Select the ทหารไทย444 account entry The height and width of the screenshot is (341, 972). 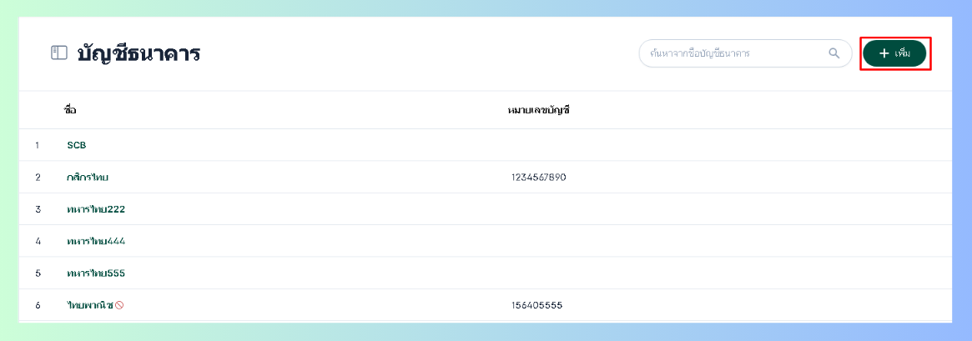click(96, 241)
